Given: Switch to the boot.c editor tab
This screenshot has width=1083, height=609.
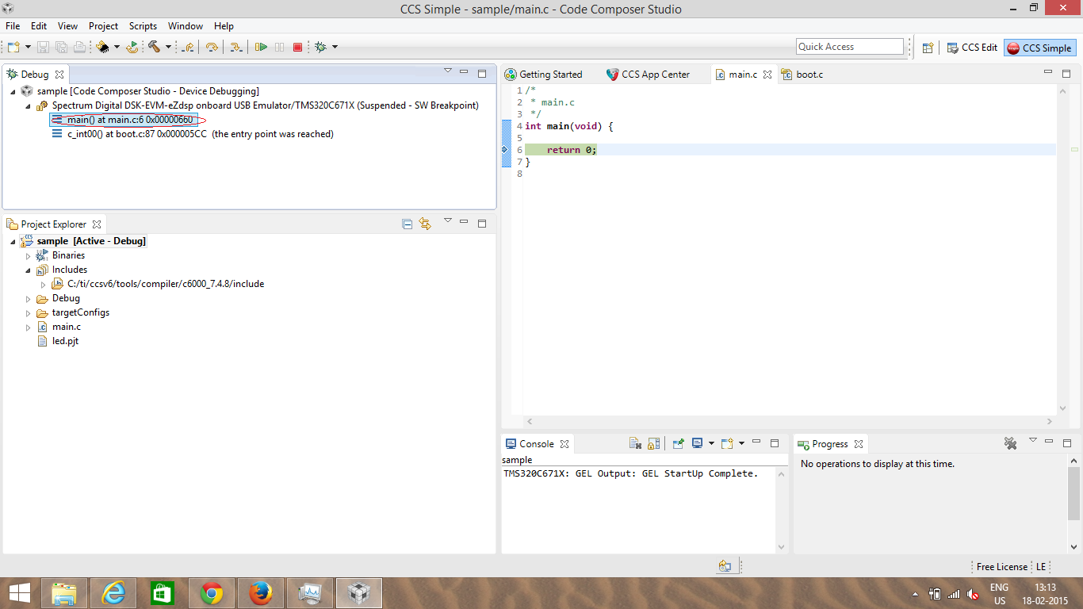Looking at the screenshot, I should [x=802, y=75].
